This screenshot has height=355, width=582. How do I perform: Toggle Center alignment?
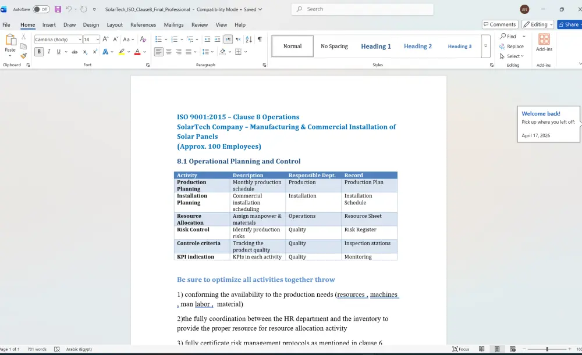(169, 52)
